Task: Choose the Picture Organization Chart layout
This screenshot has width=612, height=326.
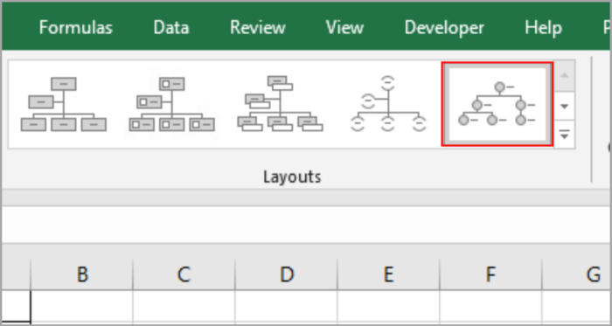Action: pos(171,104)
